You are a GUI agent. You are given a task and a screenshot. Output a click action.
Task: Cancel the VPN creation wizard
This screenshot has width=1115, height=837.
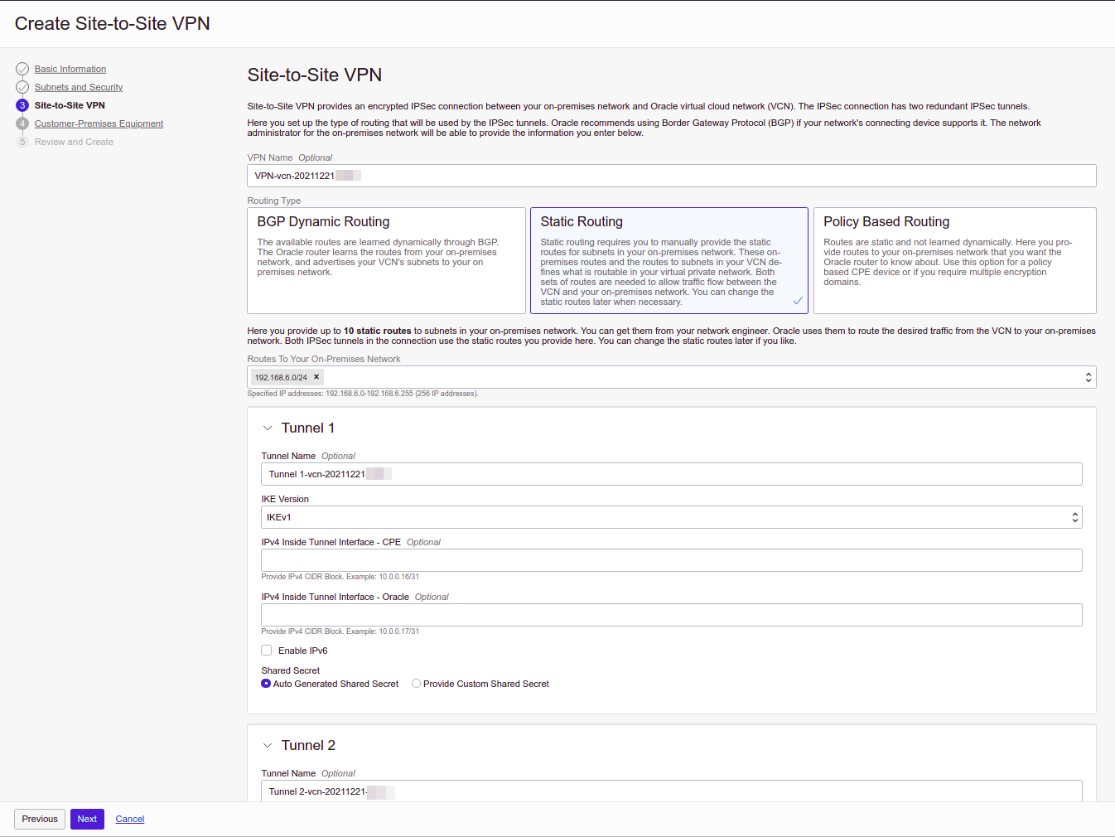click(x=130, y=819)
